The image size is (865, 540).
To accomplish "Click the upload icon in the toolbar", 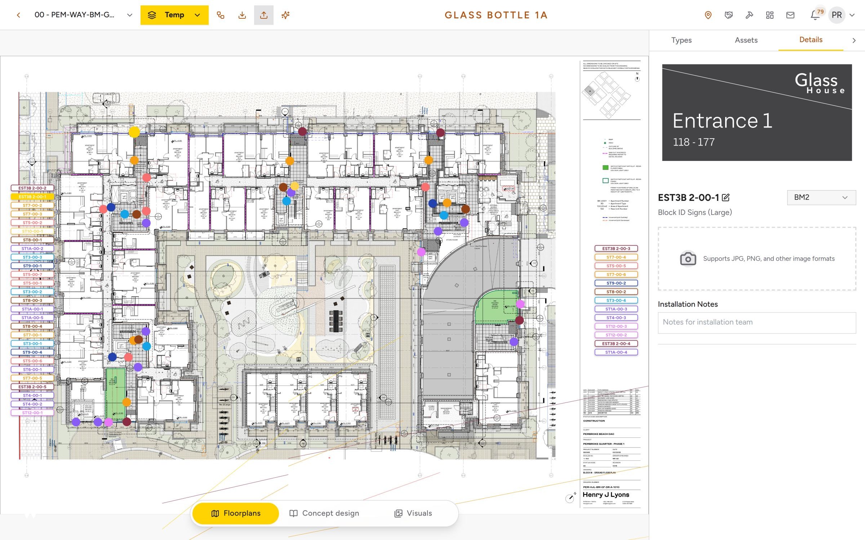I will (264, 15).
